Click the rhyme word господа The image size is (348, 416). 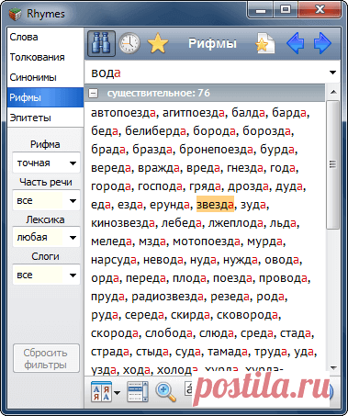pyautogui.click(x=160, y=186)
